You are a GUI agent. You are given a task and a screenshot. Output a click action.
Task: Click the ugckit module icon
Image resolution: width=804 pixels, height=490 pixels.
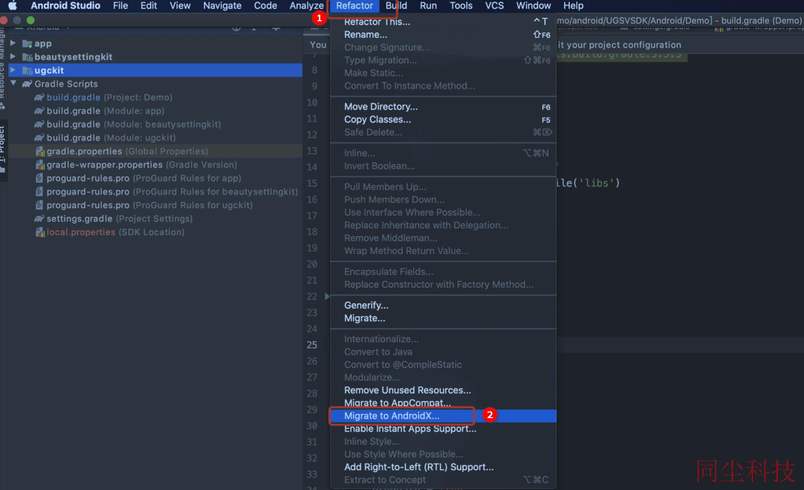click(x=27, y=71)
